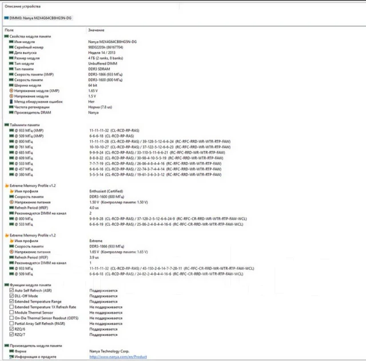Select the 64 bit module width value
The height and width of the screenshot is (361, 366).
[93, 85]
